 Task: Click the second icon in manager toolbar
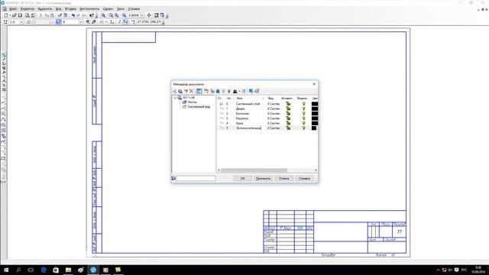(180, 91)
